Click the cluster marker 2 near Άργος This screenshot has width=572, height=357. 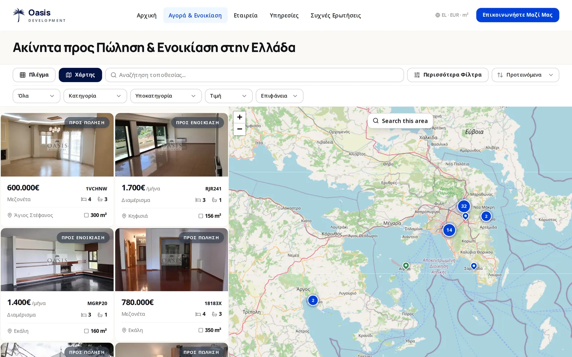click(313, 300)
